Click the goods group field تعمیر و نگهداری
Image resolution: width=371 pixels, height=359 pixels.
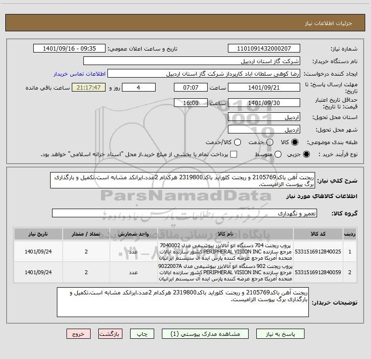point(185,213)
